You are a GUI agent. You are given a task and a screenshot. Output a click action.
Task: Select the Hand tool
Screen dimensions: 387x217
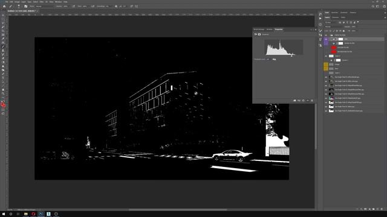pyautogui.click(x=3, y=90)
